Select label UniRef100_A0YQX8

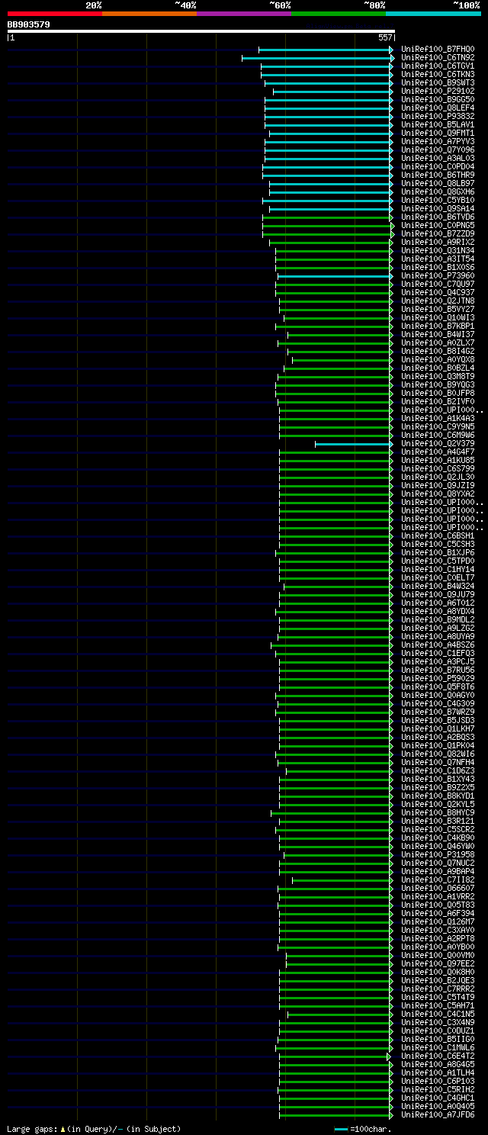click(438, 359)
